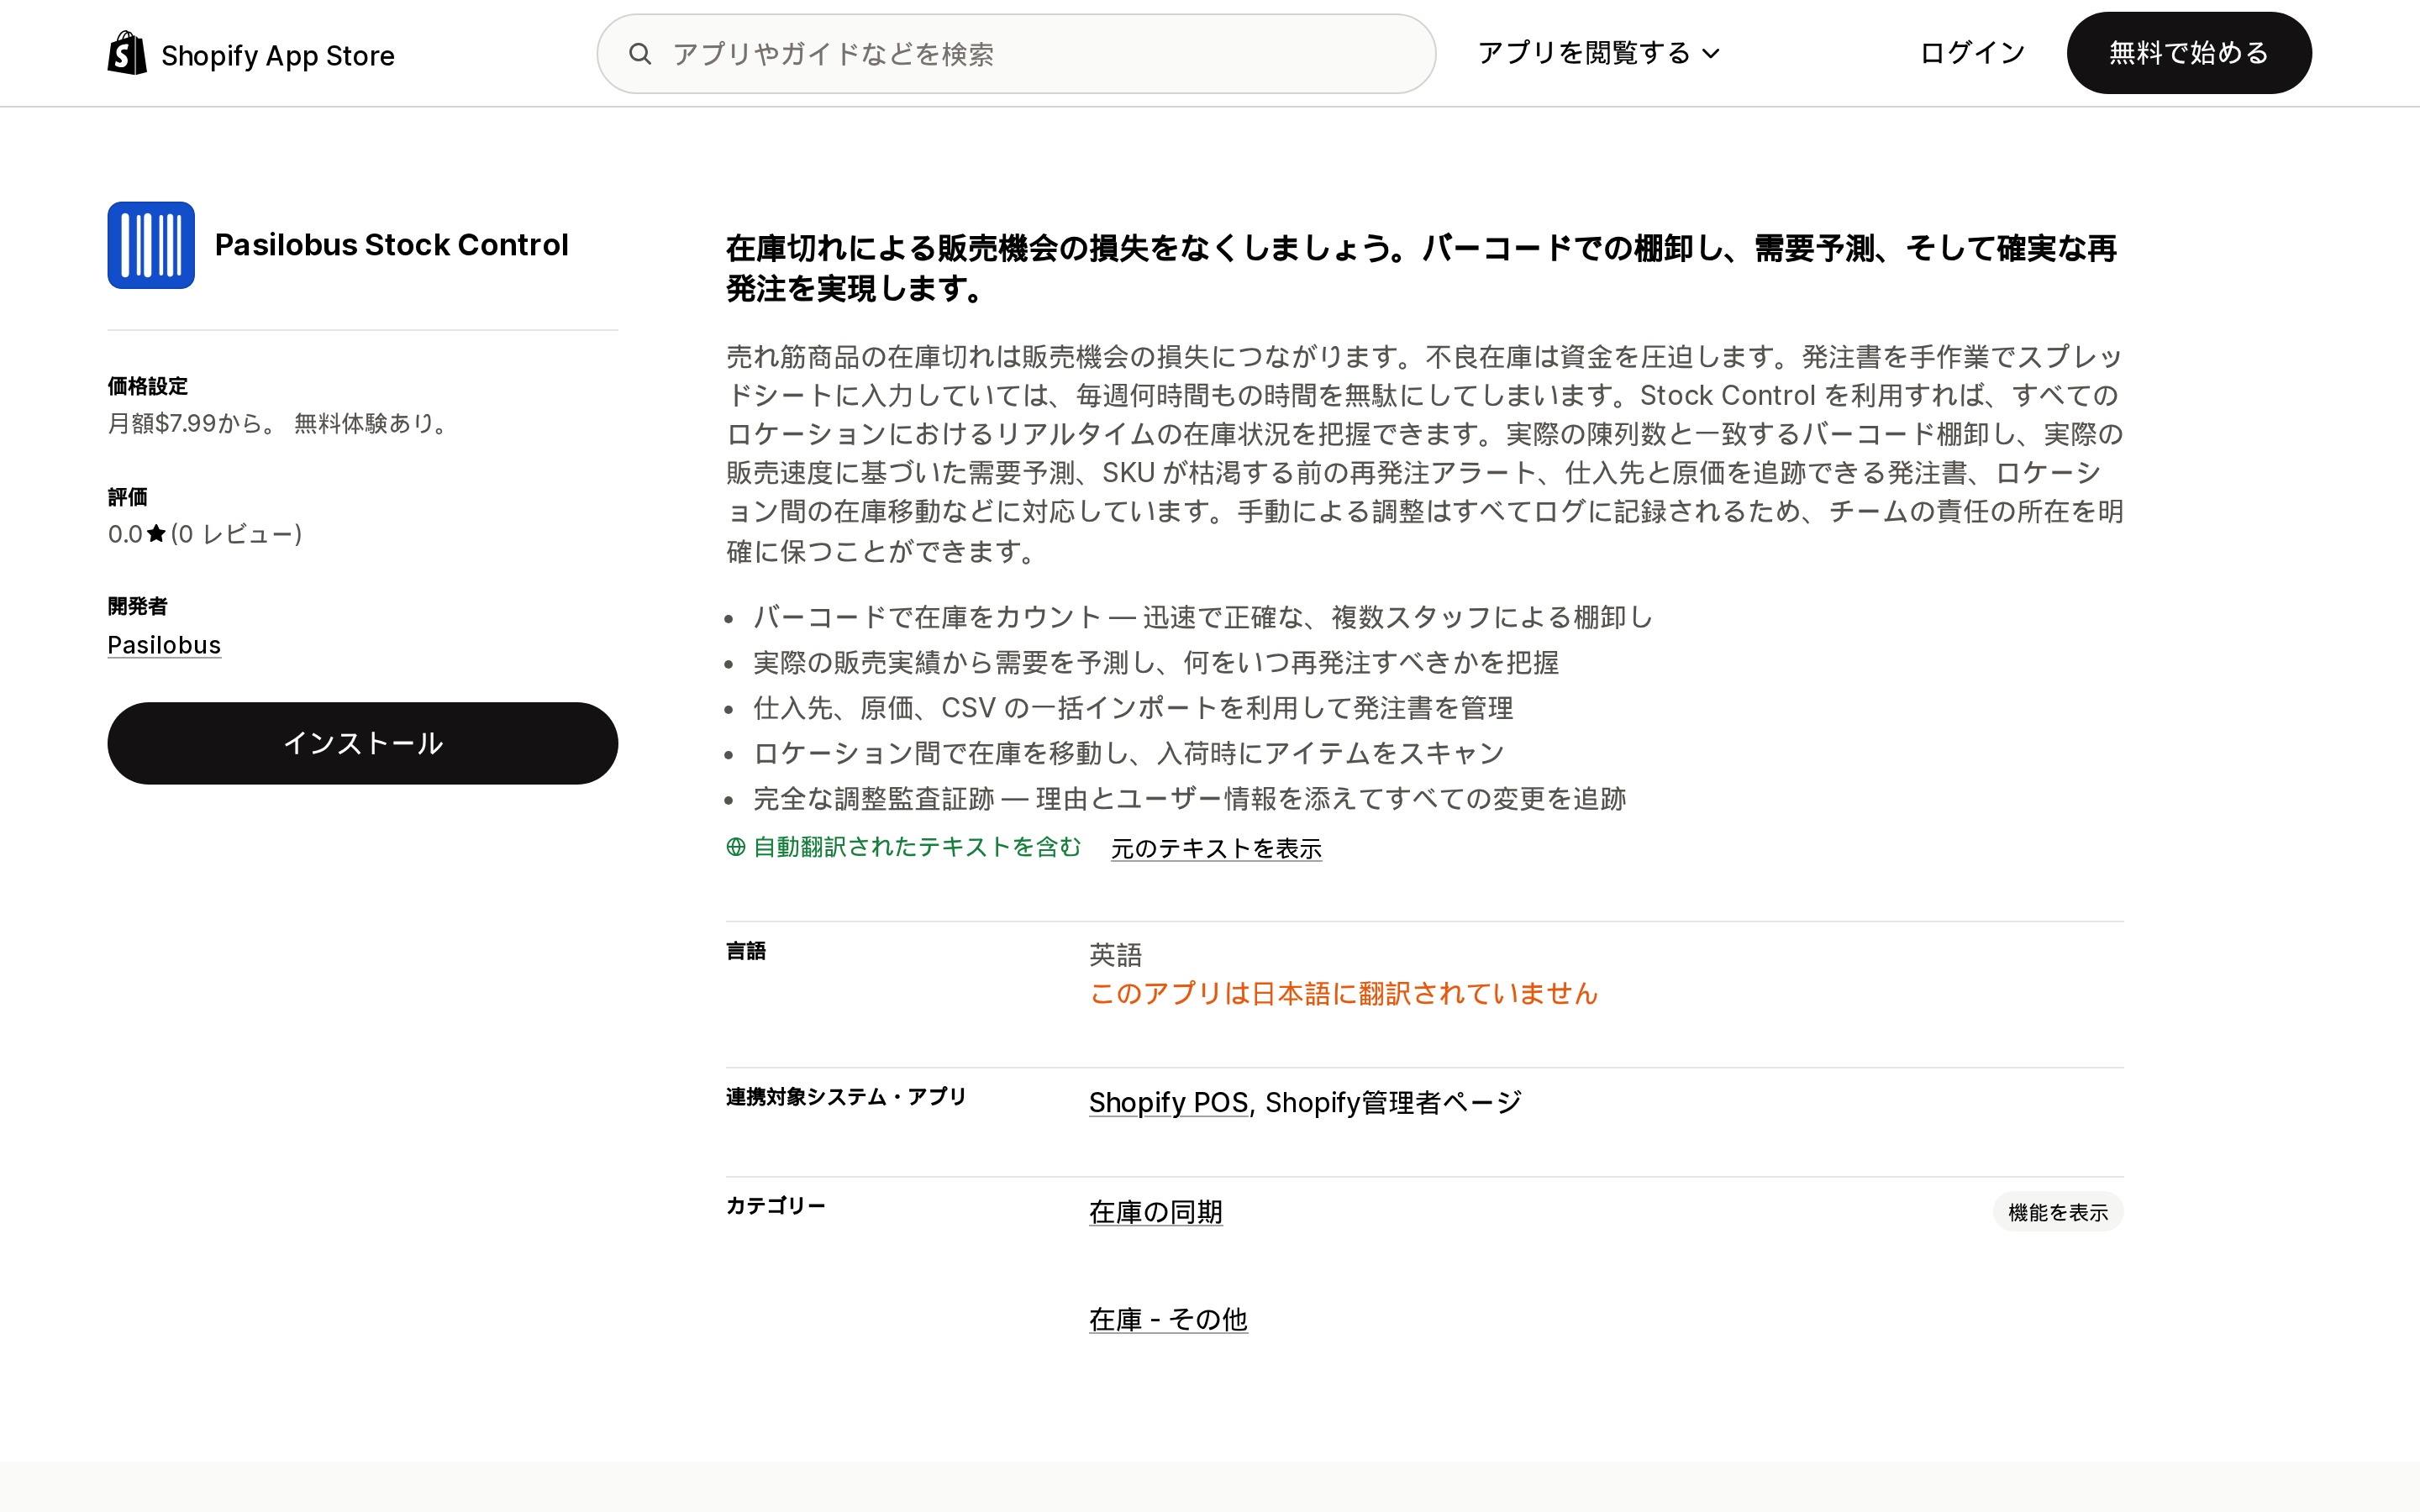Click the chevron next to アプリを閲覧する
Screen dimensions: 2420x1512
1711,54
